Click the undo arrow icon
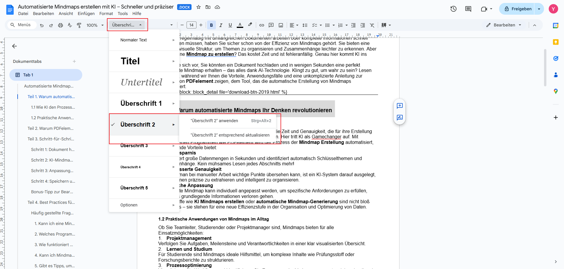 42,25
